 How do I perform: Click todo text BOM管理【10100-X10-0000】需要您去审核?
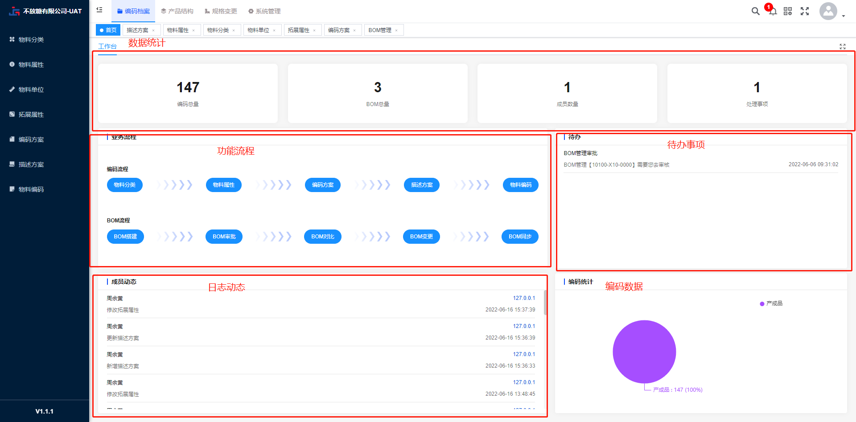(617, 165)
